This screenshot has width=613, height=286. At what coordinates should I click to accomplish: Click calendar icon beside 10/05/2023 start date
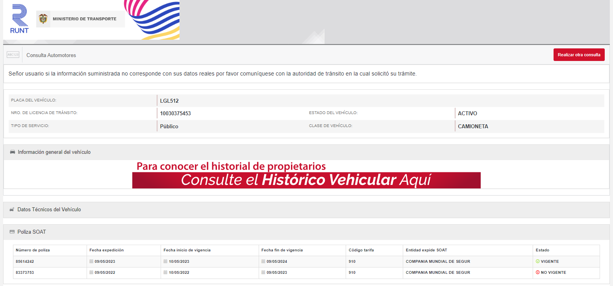click(x=165, y=261)
